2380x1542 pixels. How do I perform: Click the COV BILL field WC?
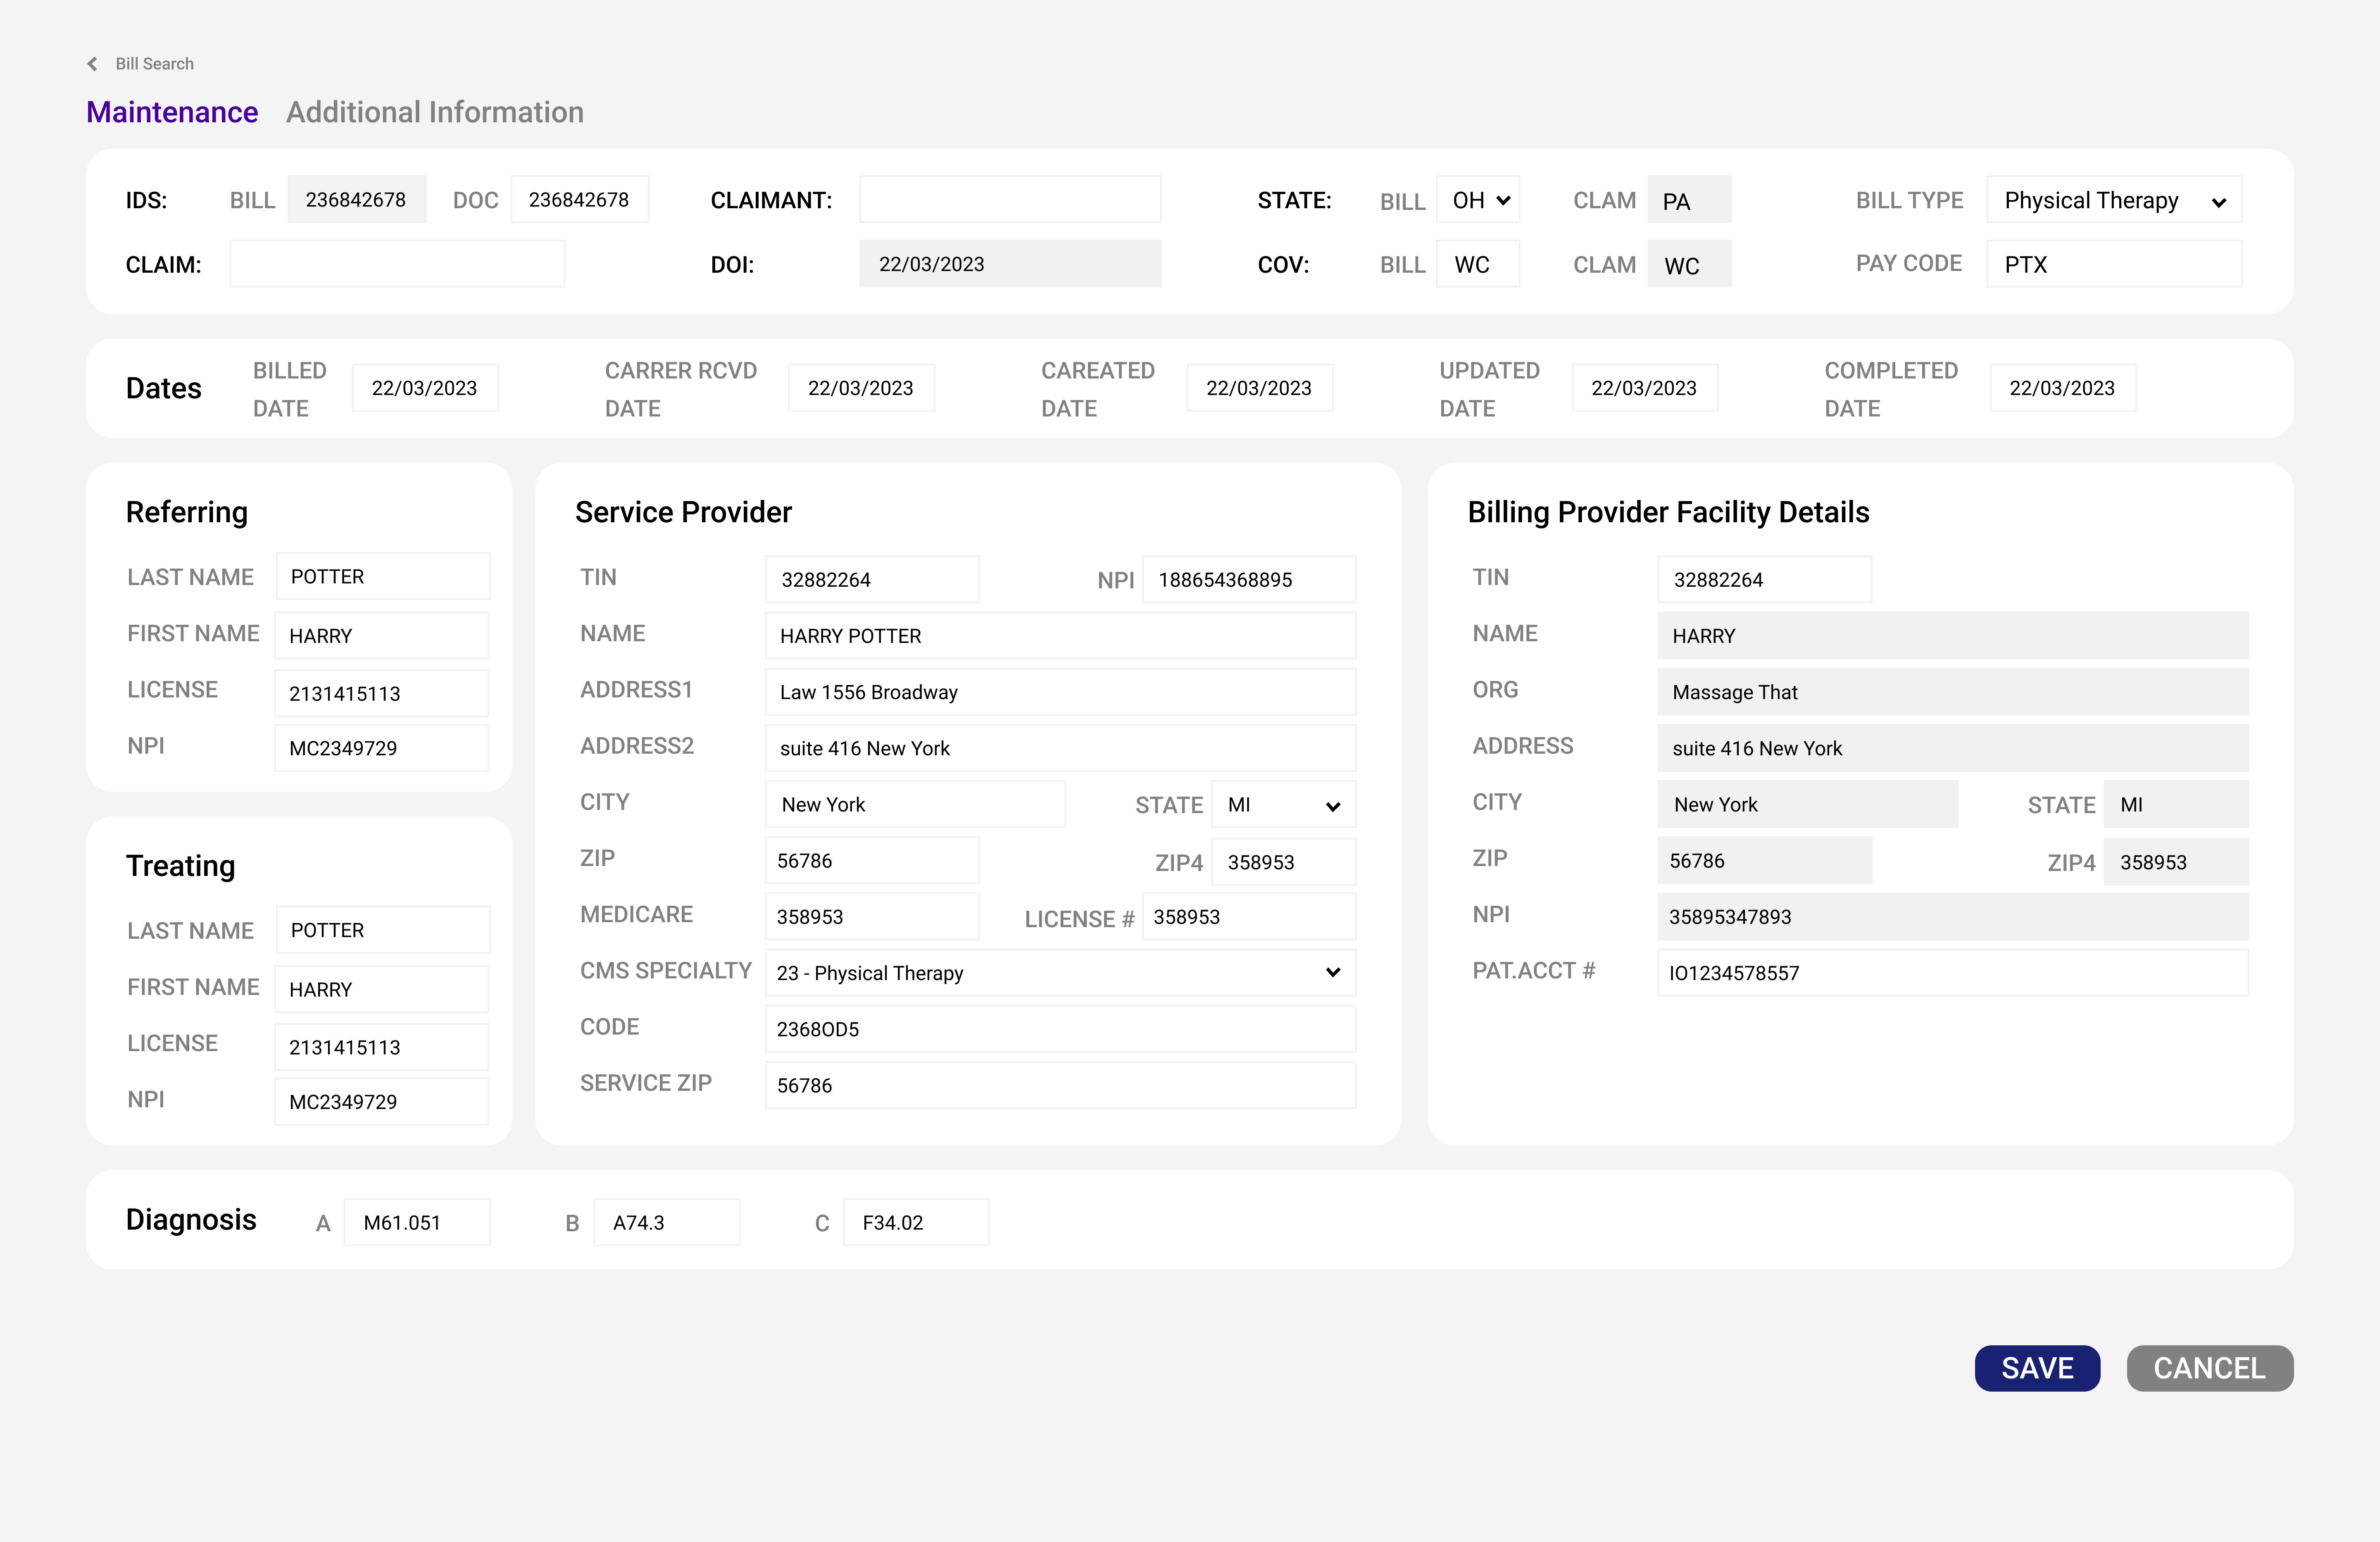click(1478, 264)
